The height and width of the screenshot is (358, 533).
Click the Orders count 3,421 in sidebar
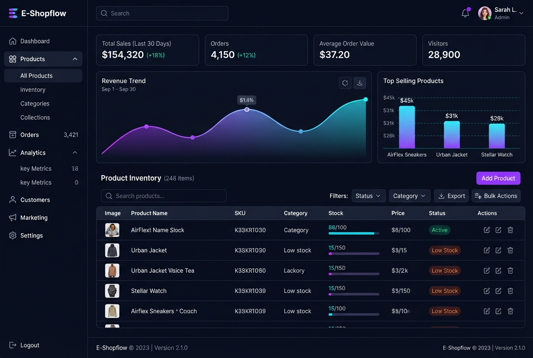71,135
